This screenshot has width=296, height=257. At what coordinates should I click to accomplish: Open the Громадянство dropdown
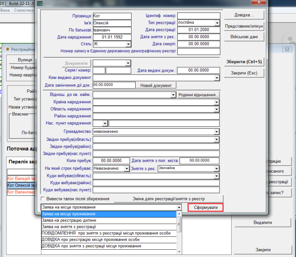217,132
